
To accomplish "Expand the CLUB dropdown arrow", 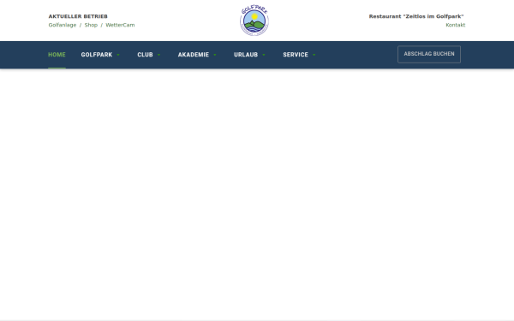I will (159, 55).
